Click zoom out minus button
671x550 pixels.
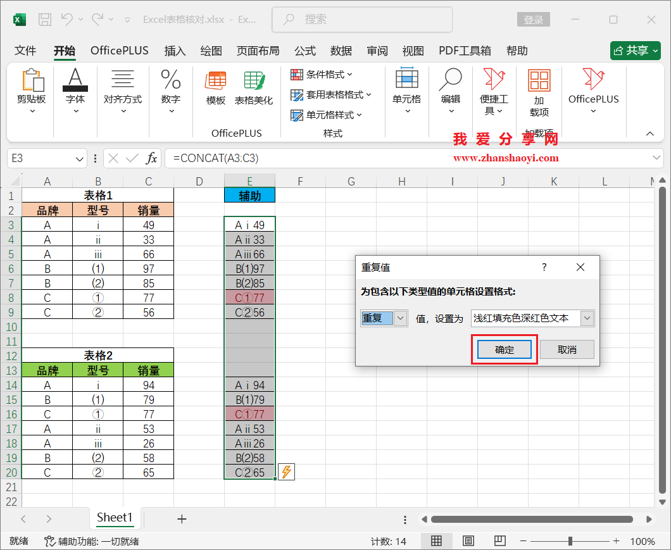point(522,541)
